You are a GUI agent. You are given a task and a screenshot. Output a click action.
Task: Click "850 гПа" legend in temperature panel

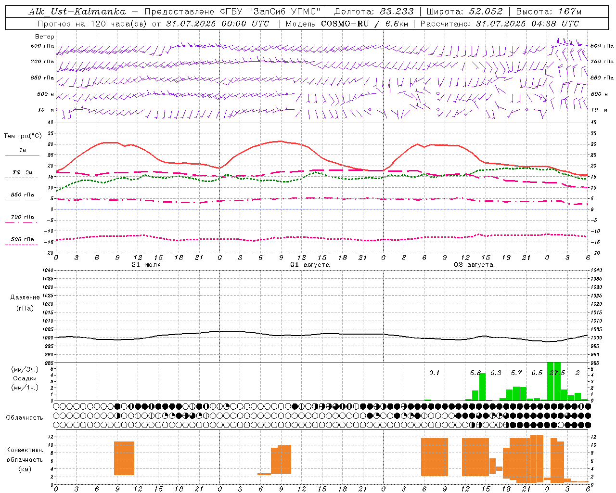[x=23, y=195]
